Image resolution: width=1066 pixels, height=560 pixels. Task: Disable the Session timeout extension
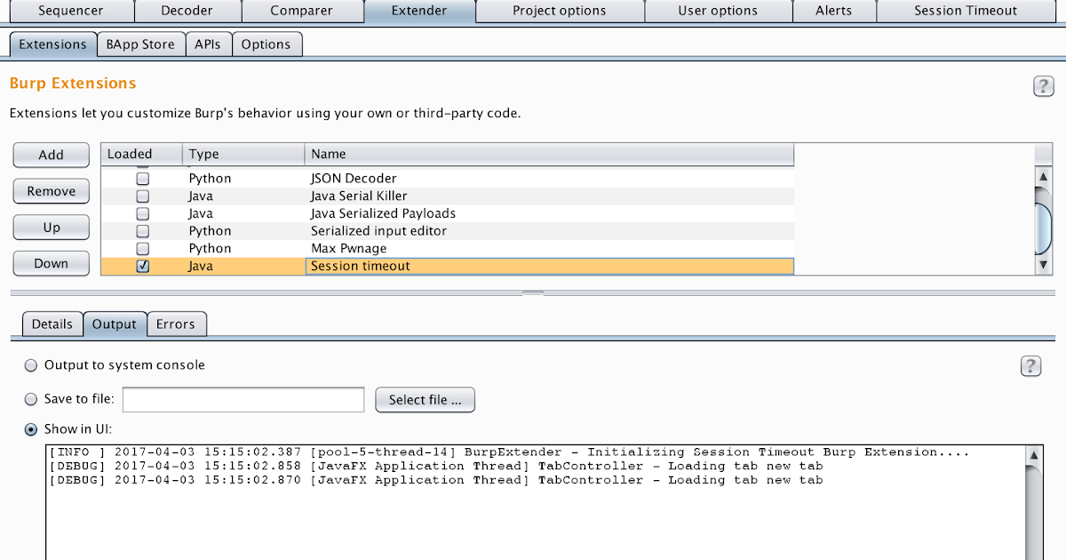click(x=142, y=266)
